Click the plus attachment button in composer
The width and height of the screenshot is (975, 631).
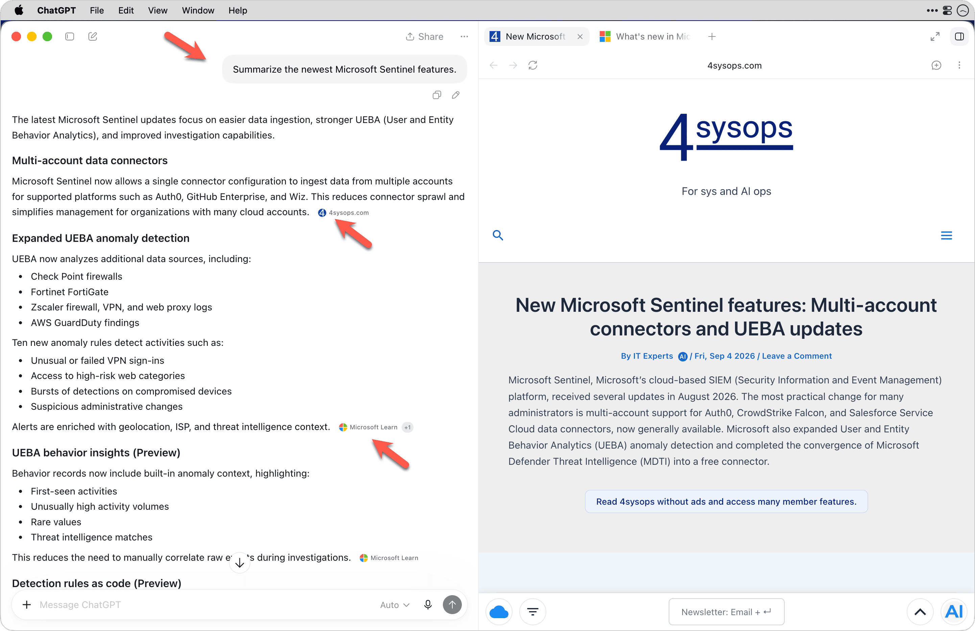[27, 604]
